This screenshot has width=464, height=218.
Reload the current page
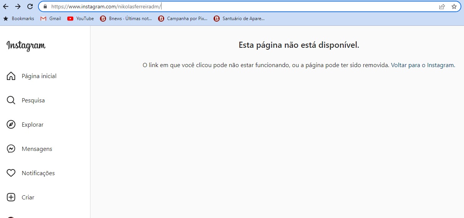[x=30, y=6]
